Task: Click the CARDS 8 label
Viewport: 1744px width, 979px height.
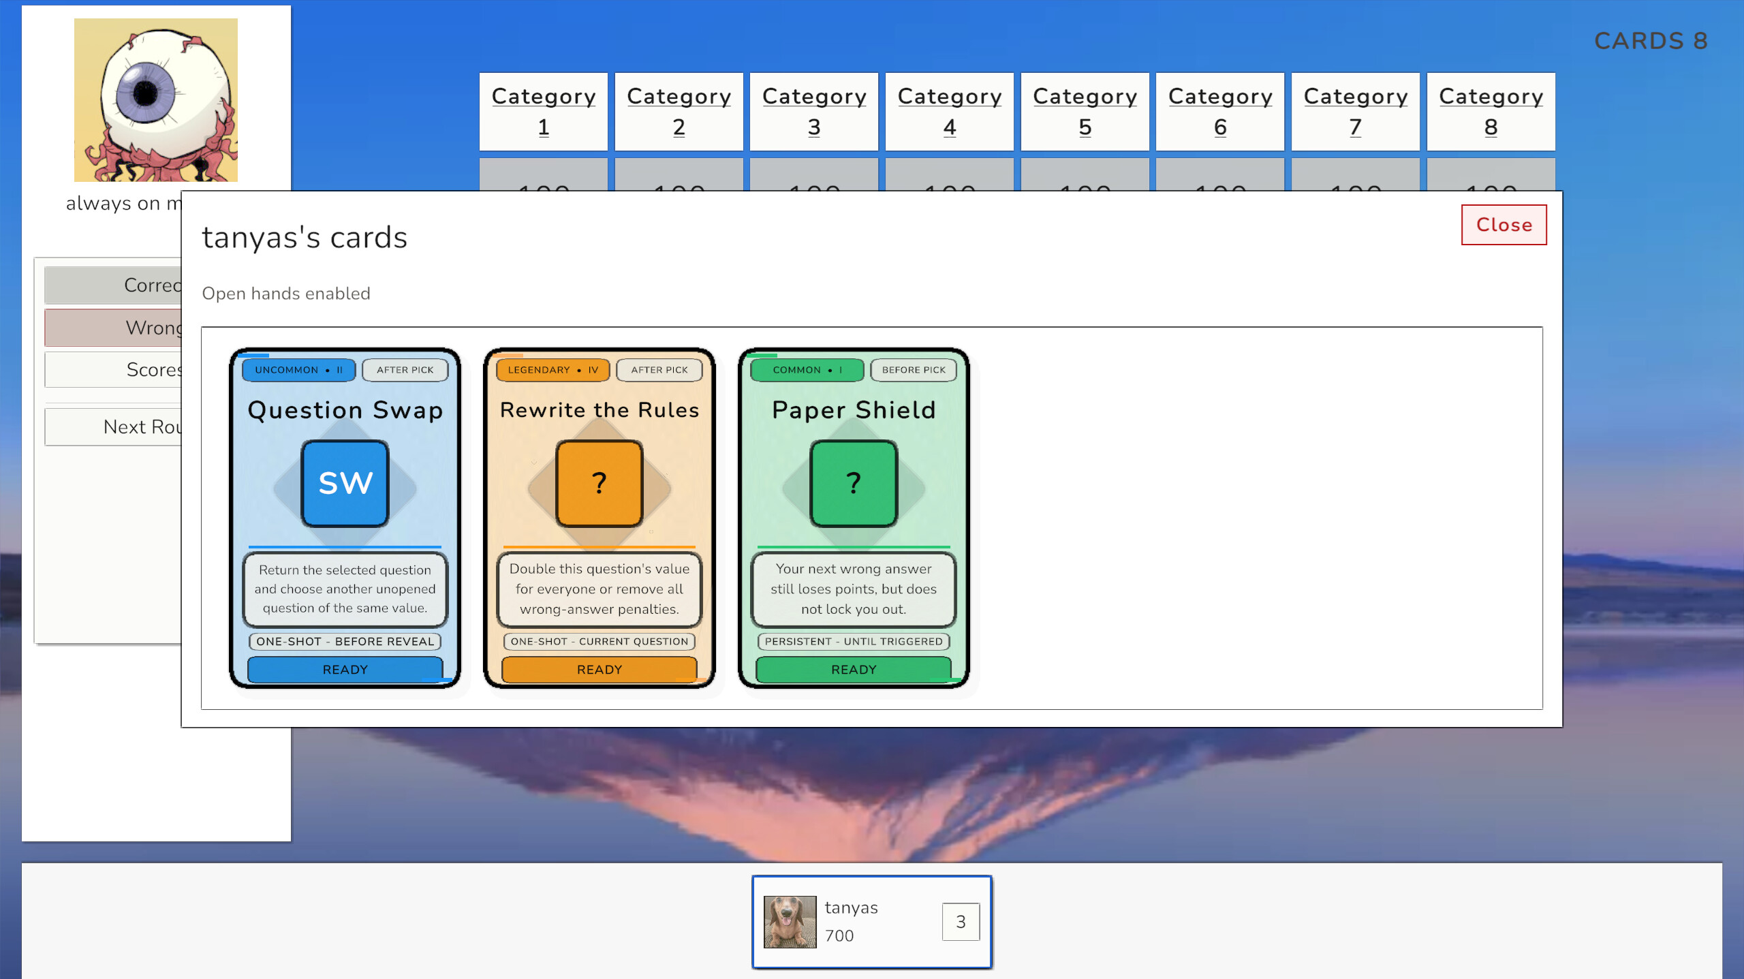Action: 1651,41
